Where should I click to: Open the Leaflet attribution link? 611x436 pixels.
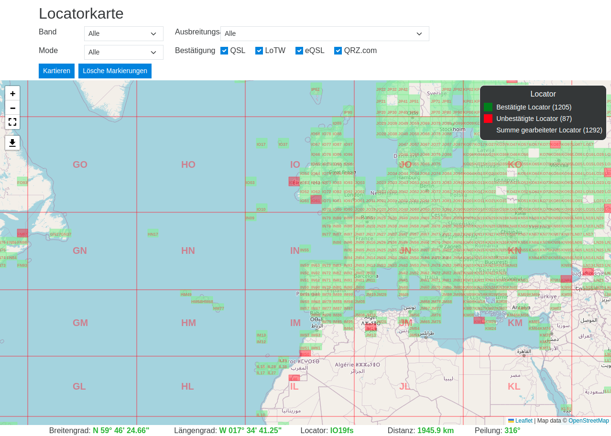[x=523, y=421]
